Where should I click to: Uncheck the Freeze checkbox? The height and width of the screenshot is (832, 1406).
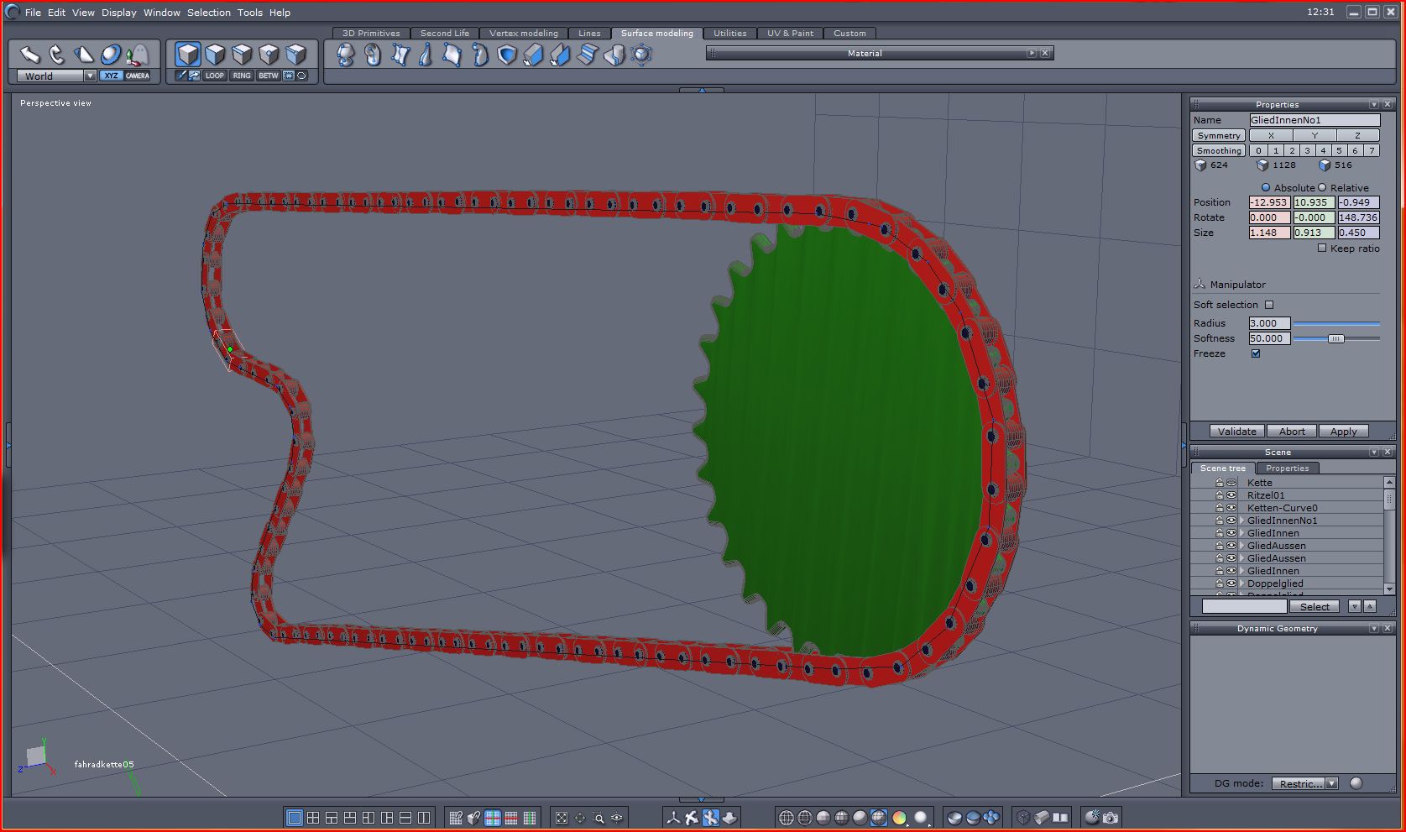coord(1256,353)
